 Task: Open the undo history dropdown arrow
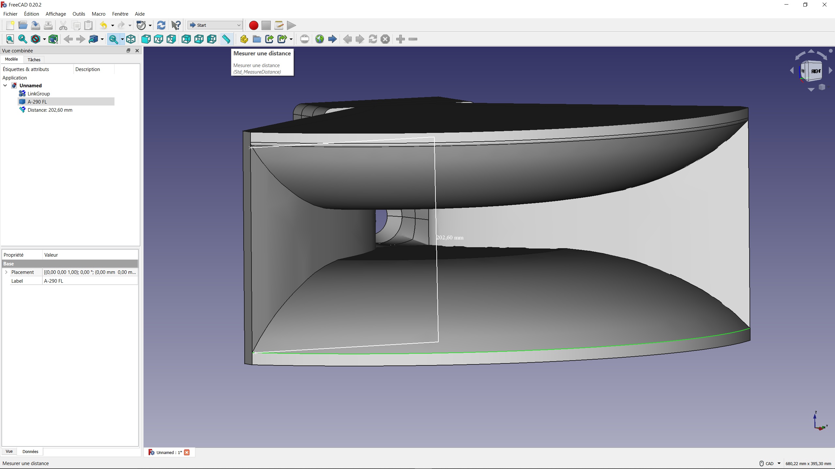113,25
